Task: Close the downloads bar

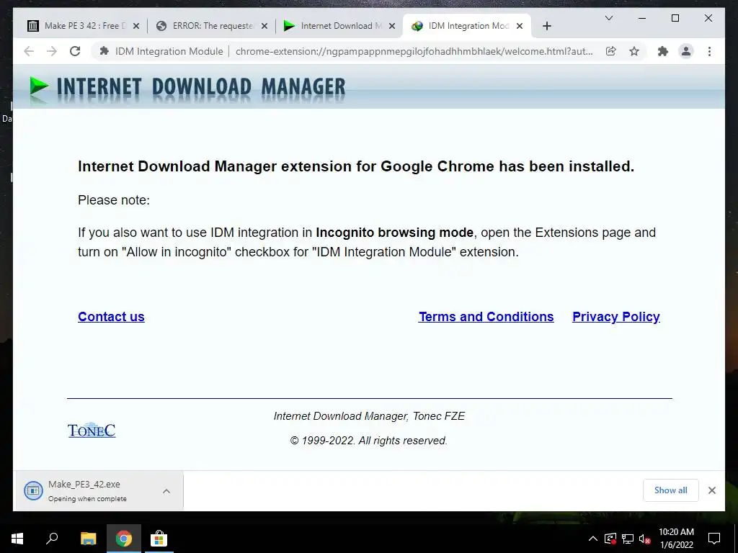Action: (712, 490)
